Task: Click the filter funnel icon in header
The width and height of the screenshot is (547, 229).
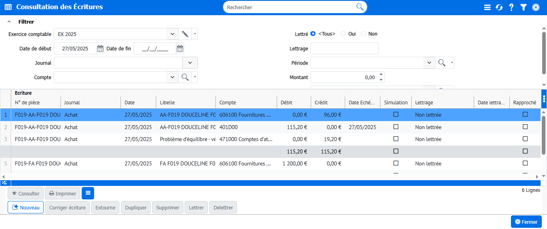Action: tap(523, 7)
